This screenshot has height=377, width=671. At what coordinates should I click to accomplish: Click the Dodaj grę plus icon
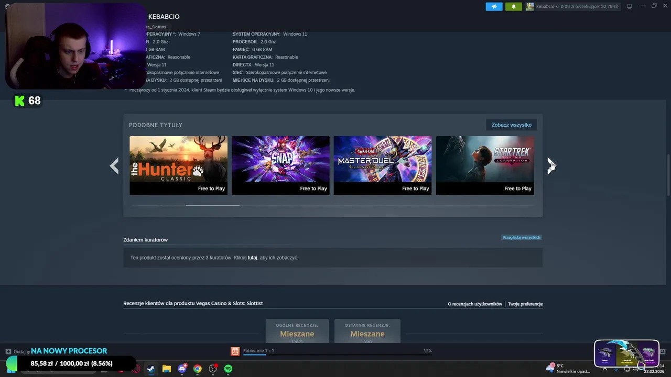8,351
